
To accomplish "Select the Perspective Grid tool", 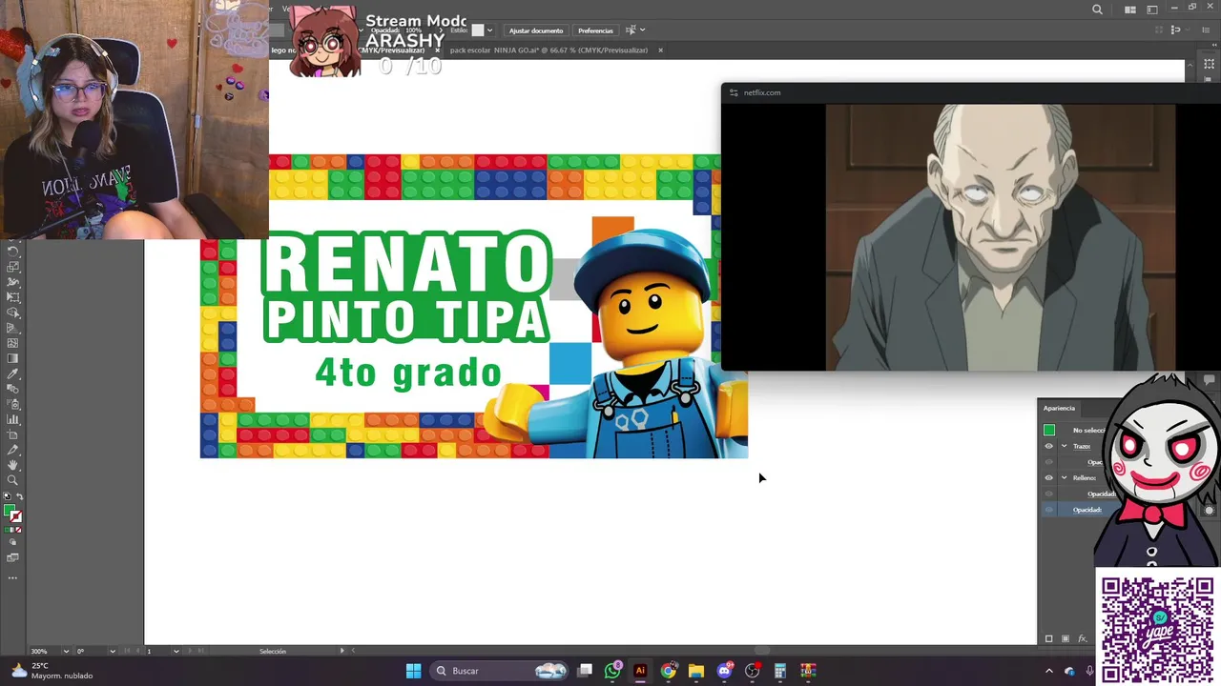I will coord(13,328).
